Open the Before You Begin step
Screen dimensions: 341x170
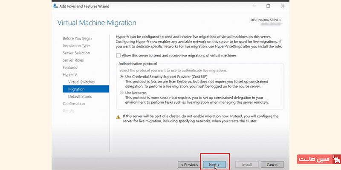click(x=77, y=38)
